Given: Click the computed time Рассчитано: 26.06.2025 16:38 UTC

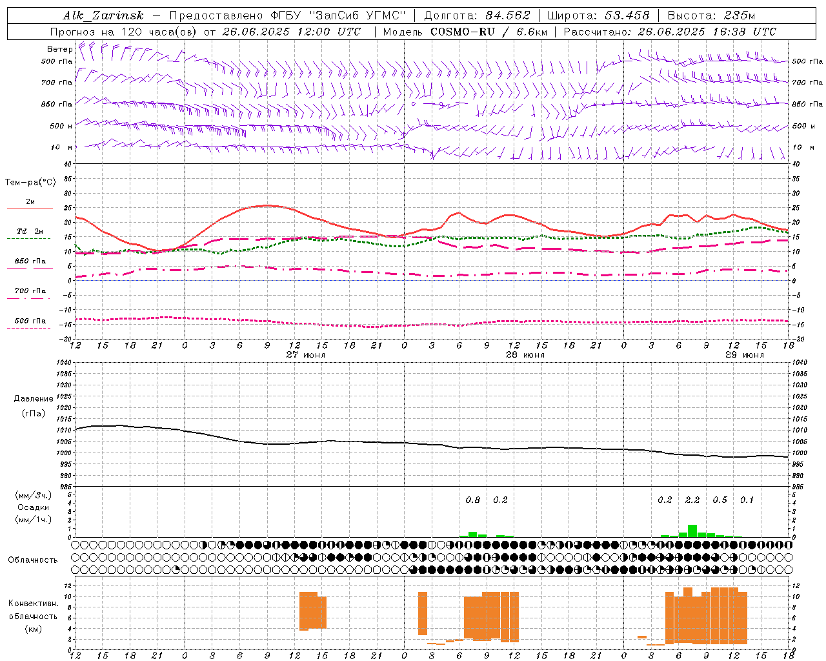Looking at the screenshot, I should coord(670,32).
